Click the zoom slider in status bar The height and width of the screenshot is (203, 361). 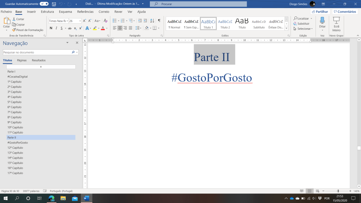338,191
